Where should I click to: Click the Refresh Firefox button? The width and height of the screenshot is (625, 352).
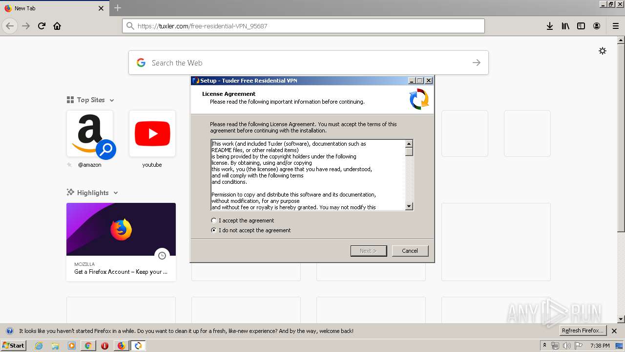click(x=583, y=331)
